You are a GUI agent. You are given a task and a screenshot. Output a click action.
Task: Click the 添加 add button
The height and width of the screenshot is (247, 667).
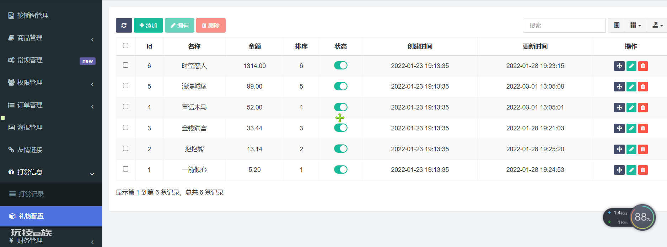(149, 25)
